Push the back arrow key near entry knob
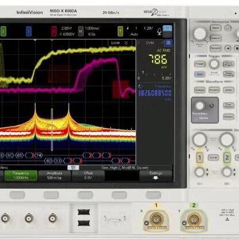This screenshot has width=239, height=239. [x=212, y=105]
